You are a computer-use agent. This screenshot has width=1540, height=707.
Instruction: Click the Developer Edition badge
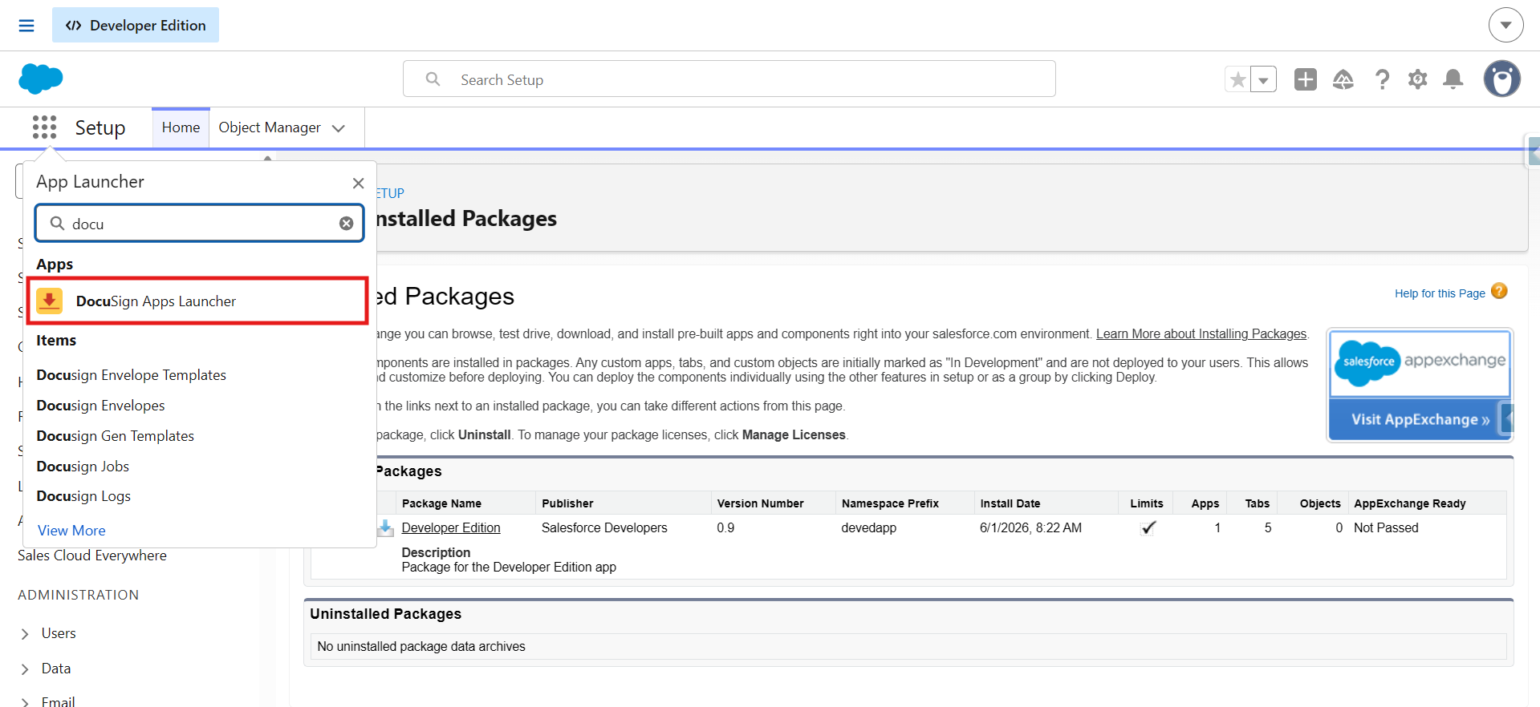pyautogui.click(x=136, y=26)
